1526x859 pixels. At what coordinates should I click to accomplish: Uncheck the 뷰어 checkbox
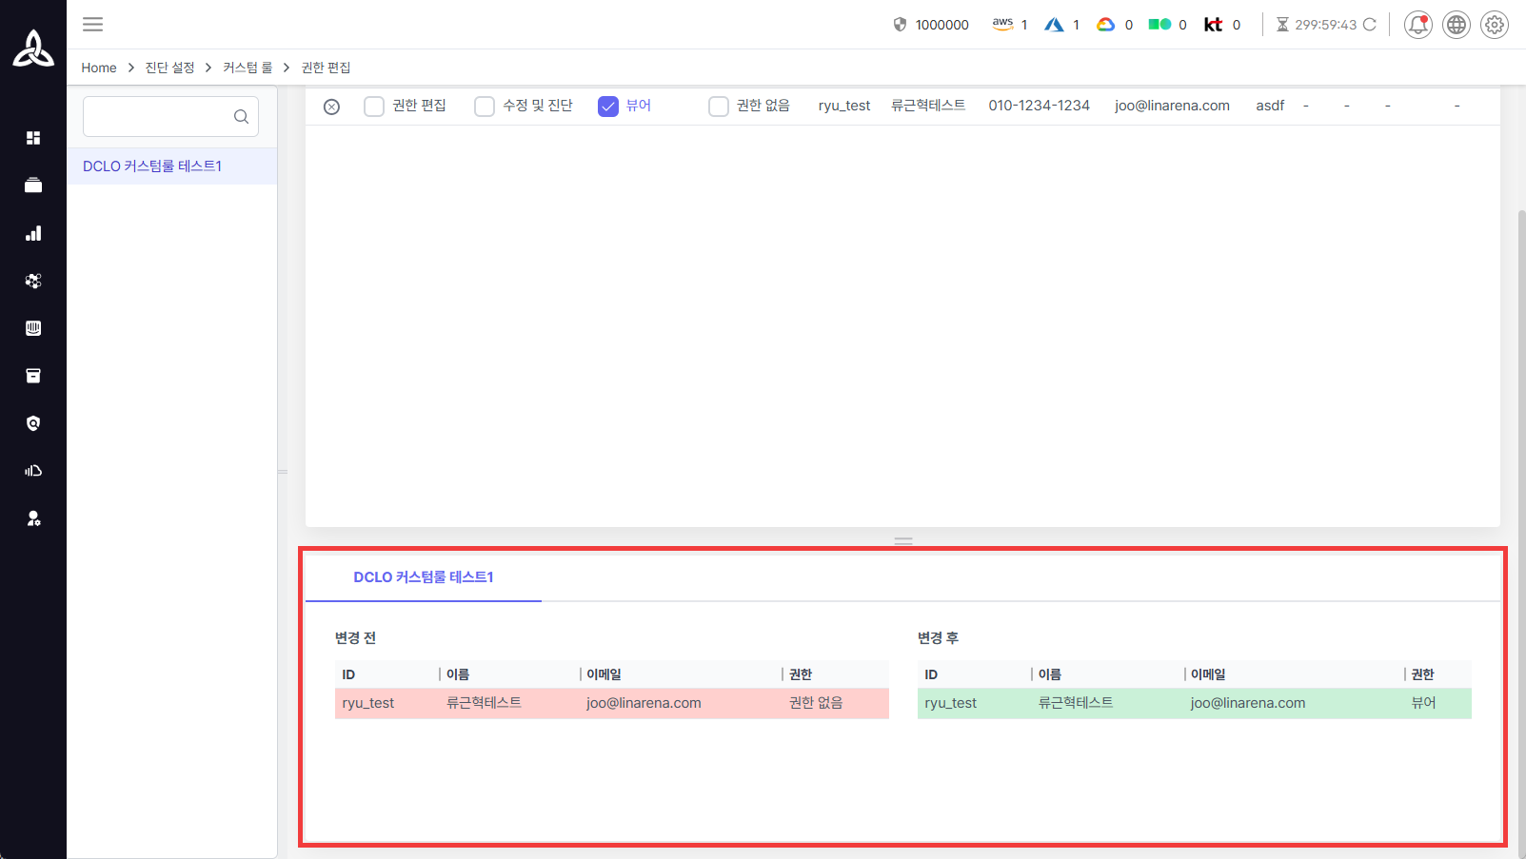(x=608, y=107)
